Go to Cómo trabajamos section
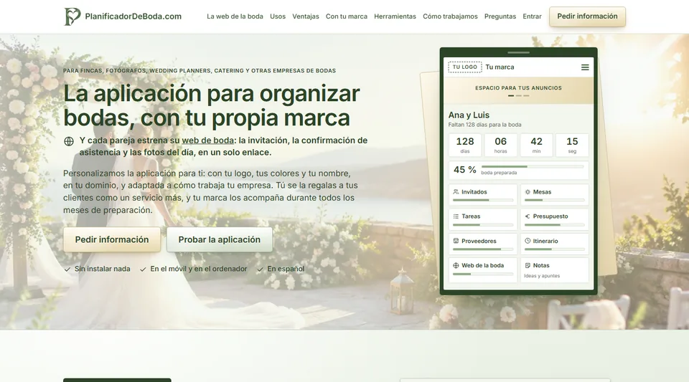 450,16
